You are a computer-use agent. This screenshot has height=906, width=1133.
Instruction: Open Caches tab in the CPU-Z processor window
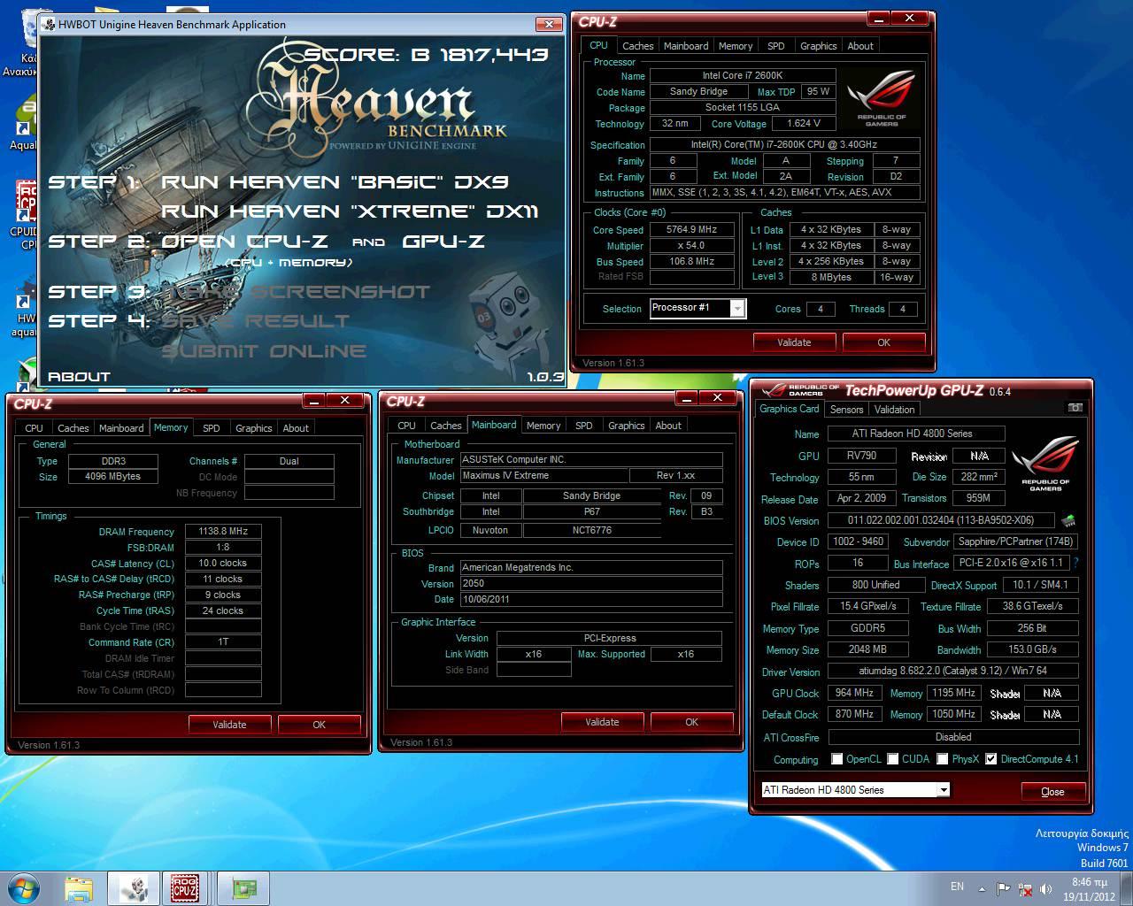point(637,46)
